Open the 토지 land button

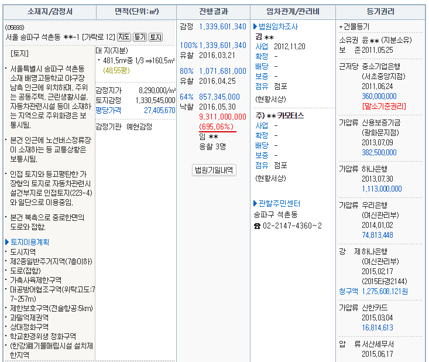[156, 37]
